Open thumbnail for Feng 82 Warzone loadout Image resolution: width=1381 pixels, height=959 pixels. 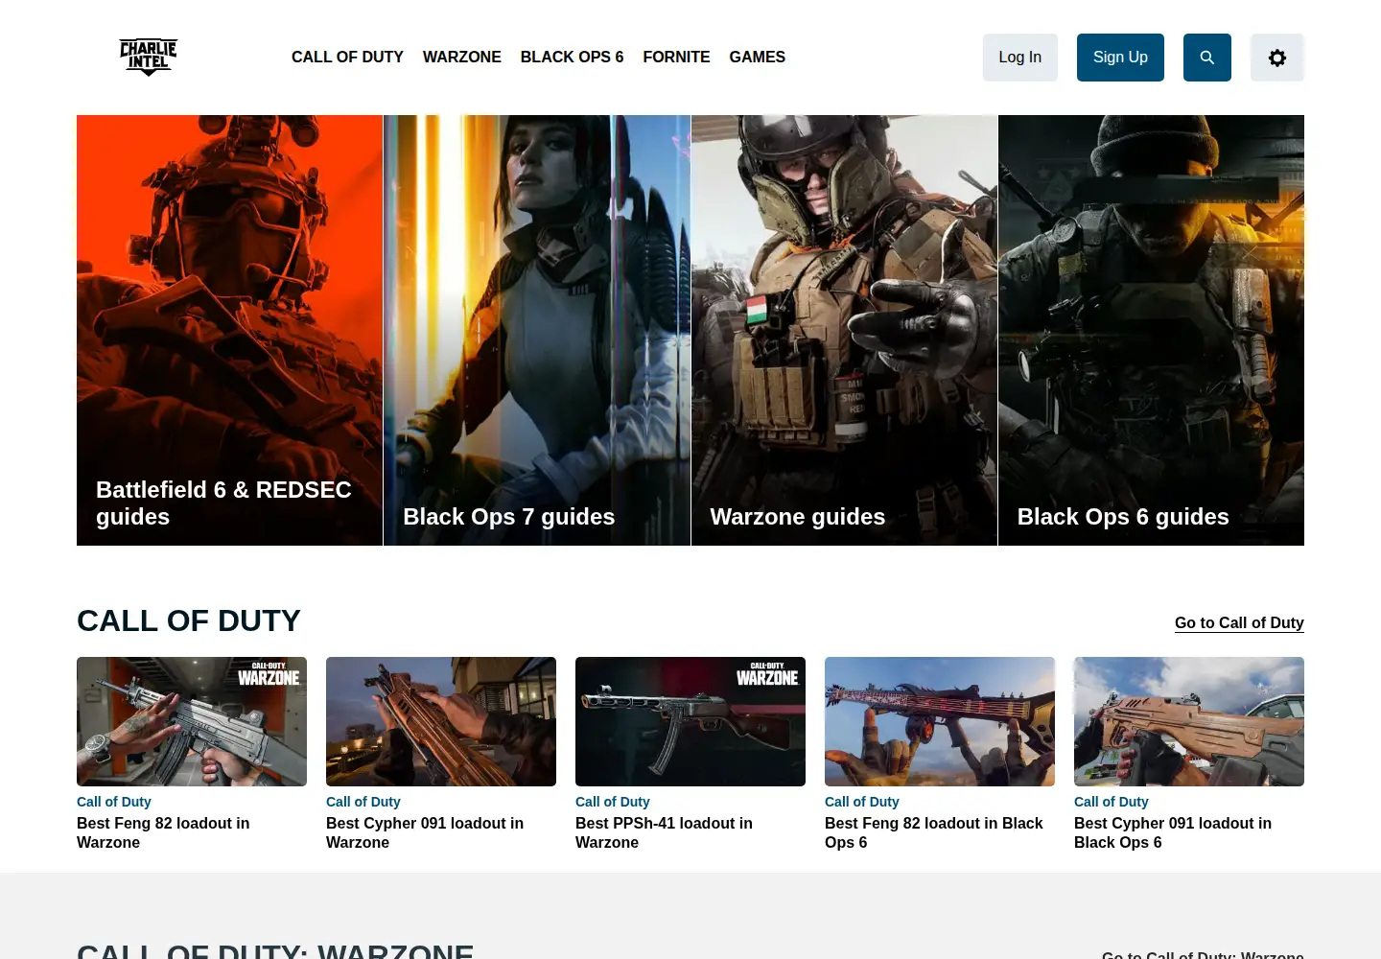click(192, 721)
